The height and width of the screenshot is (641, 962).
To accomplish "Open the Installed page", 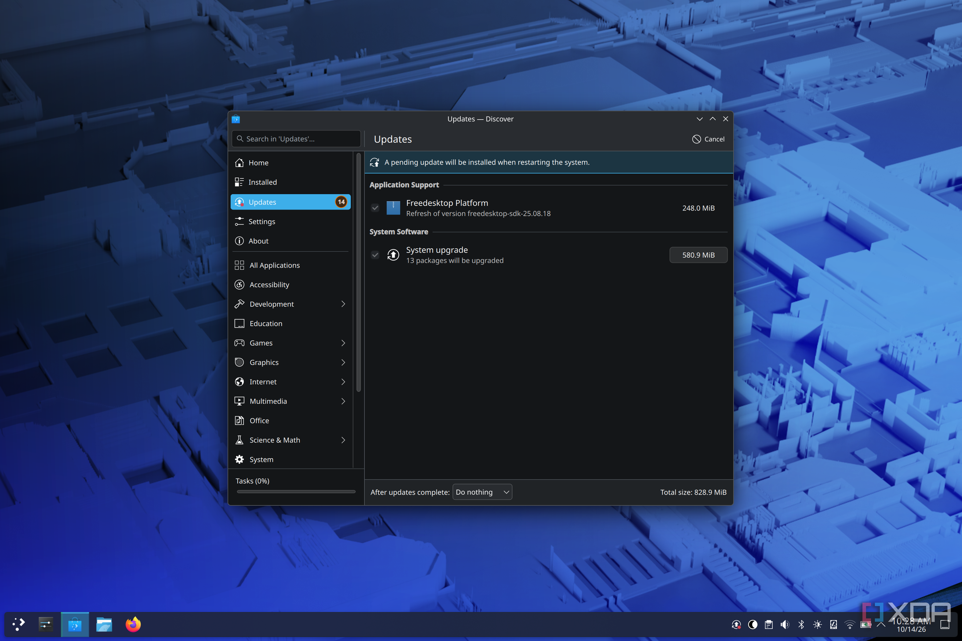I will click(291, 182).
